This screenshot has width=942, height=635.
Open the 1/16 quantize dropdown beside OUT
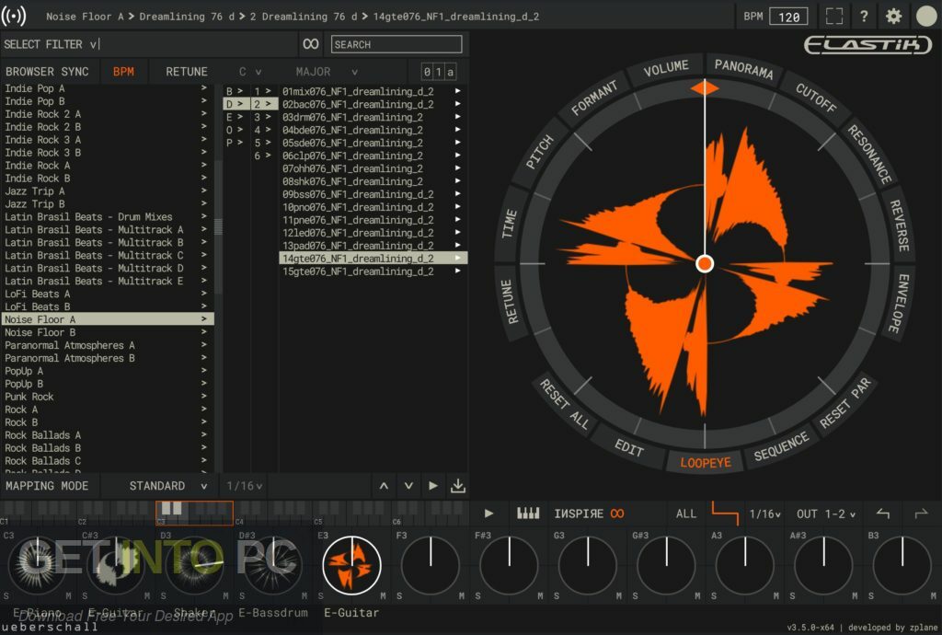pyautogui.click(x=764, y=514)
